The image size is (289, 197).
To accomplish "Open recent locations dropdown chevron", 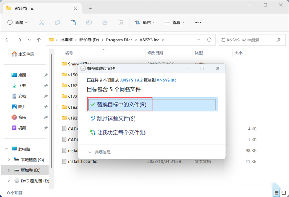I will coord(29,40).
